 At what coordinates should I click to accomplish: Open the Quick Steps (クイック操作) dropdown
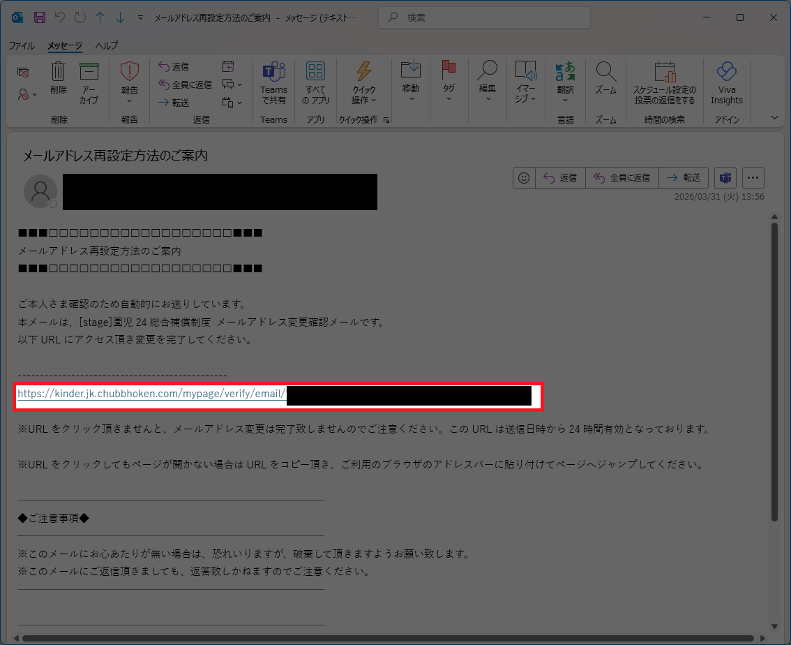tap(363, 100)
